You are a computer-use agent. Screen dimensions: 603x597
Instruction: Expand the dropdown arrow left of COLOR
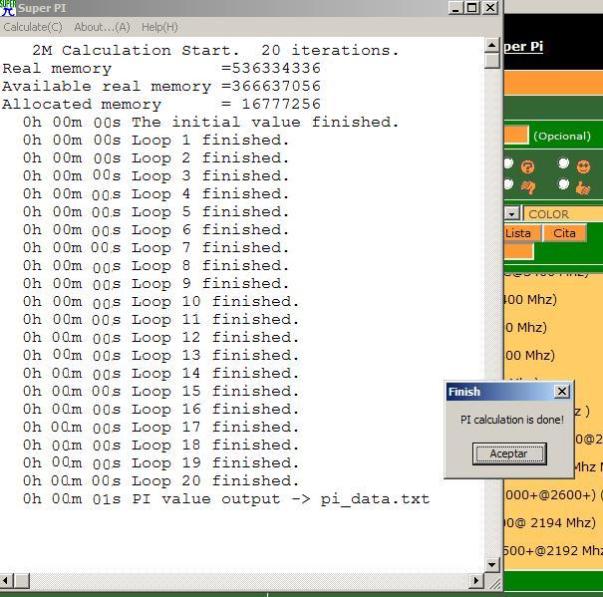coord(512,214)
